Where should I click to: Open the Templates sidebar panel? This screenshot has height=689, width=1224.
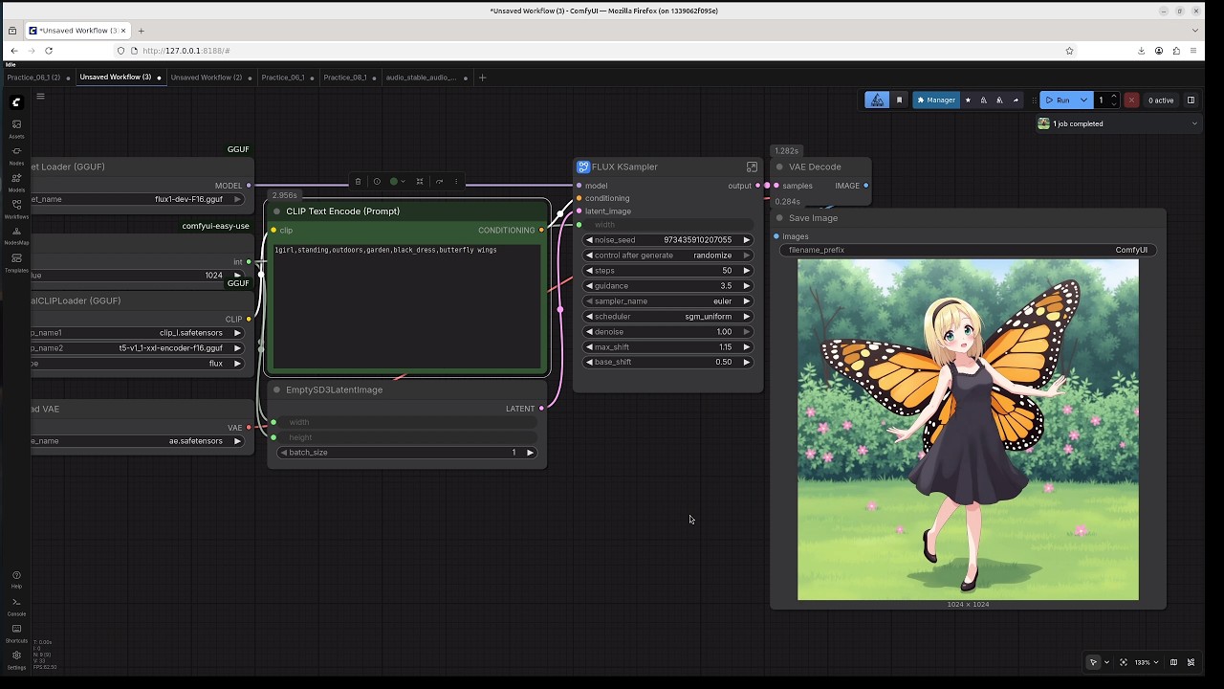pyautogui.click(x=16, y=262)
